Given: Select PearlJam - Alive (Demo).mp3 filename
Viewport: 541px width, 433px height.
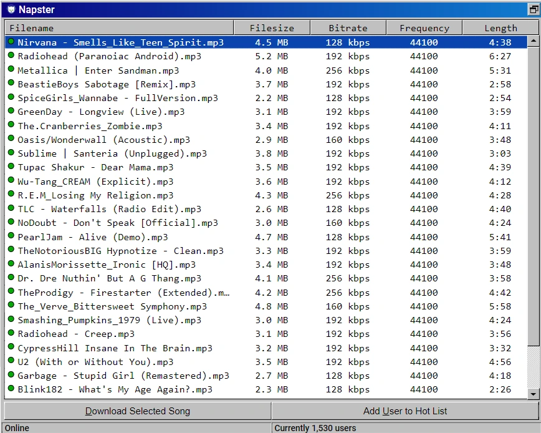Looking at the screenshot, I should coord(93,237).
